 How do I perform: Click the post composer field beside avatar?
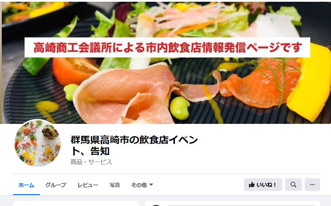pos(242,205)
